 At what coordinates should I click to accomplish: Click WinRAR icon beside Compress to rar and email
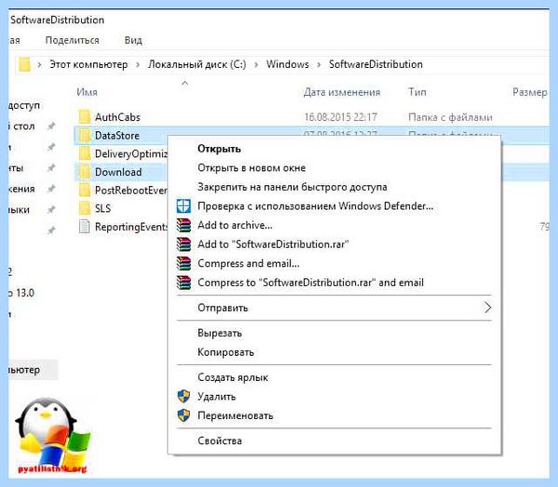tap(183, 283)
